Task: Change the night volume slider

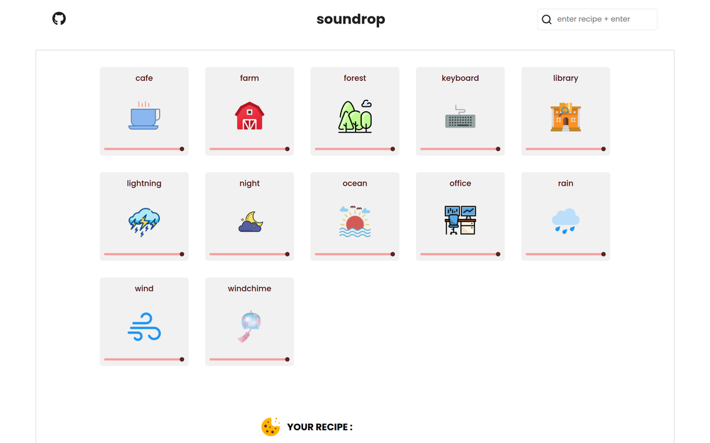Action: pyautogui.click(x=249, y=254)
